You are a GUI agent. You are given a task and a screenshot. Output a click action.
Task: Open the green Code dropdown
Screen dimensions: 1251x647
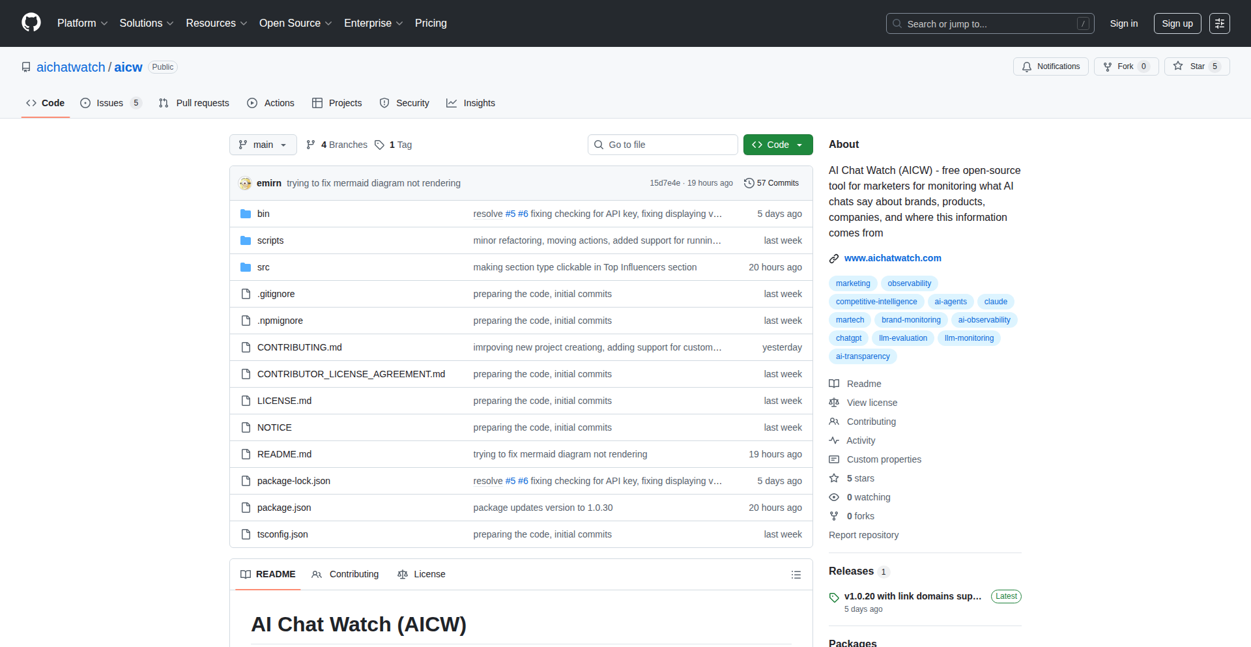coord(777,145)
